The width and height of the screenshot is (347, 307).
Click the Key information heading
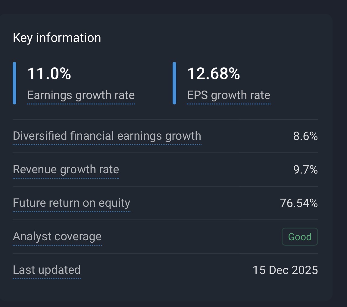point(57,38)
